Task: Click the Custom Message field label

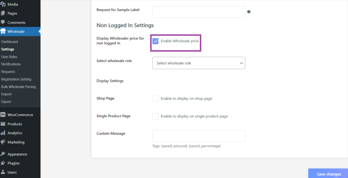Action: 111,134
